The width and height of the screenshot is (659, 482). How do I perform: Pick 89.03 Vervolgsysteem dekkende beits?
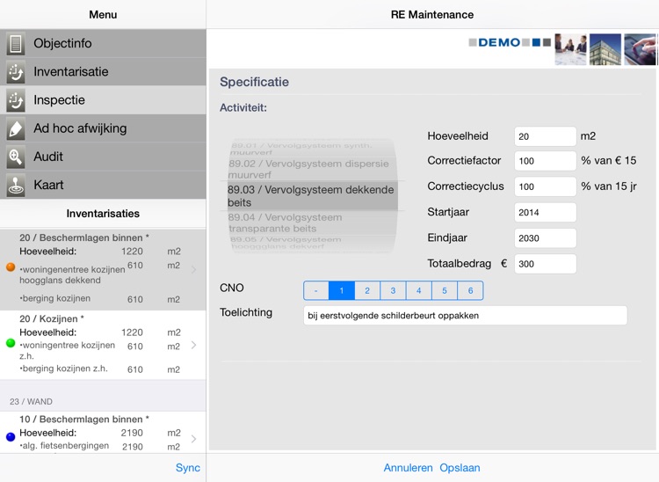click(311, 196)
